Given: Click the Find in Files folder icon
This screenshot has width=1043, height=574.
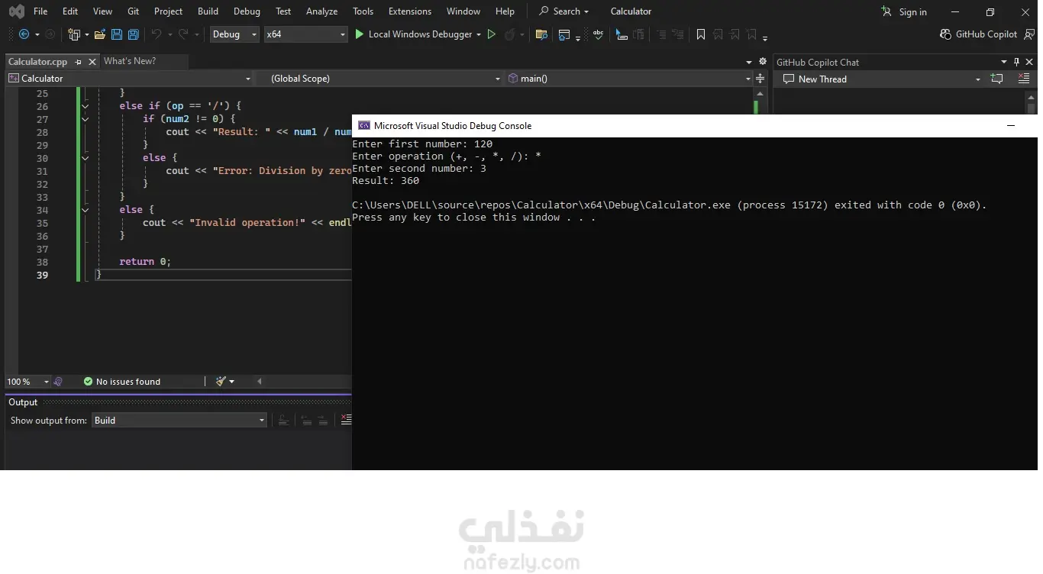Looking at the screenshot, I should click(x=541, y=34).
